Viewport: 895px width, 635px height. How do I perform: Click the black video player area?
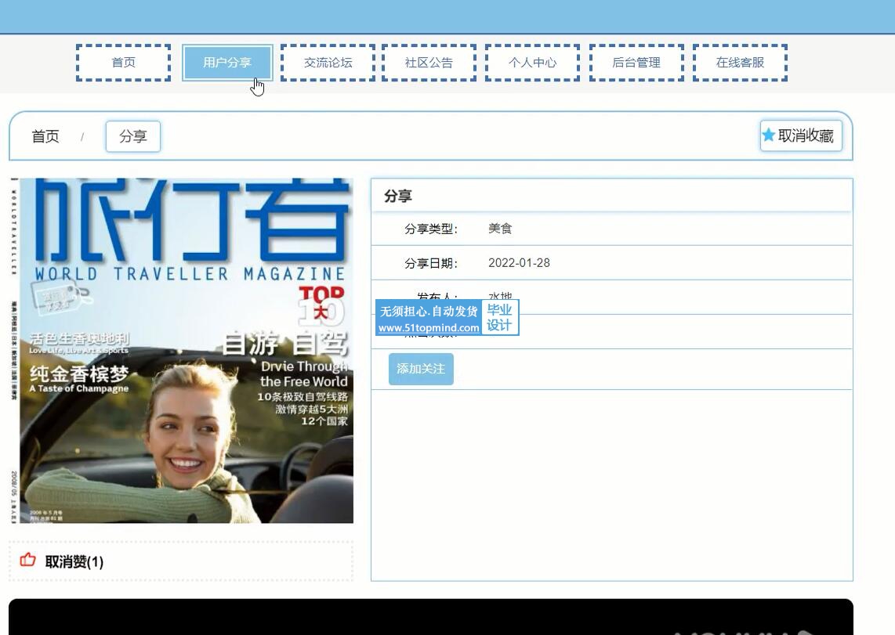pyautogui.click(x=431, y=617)
